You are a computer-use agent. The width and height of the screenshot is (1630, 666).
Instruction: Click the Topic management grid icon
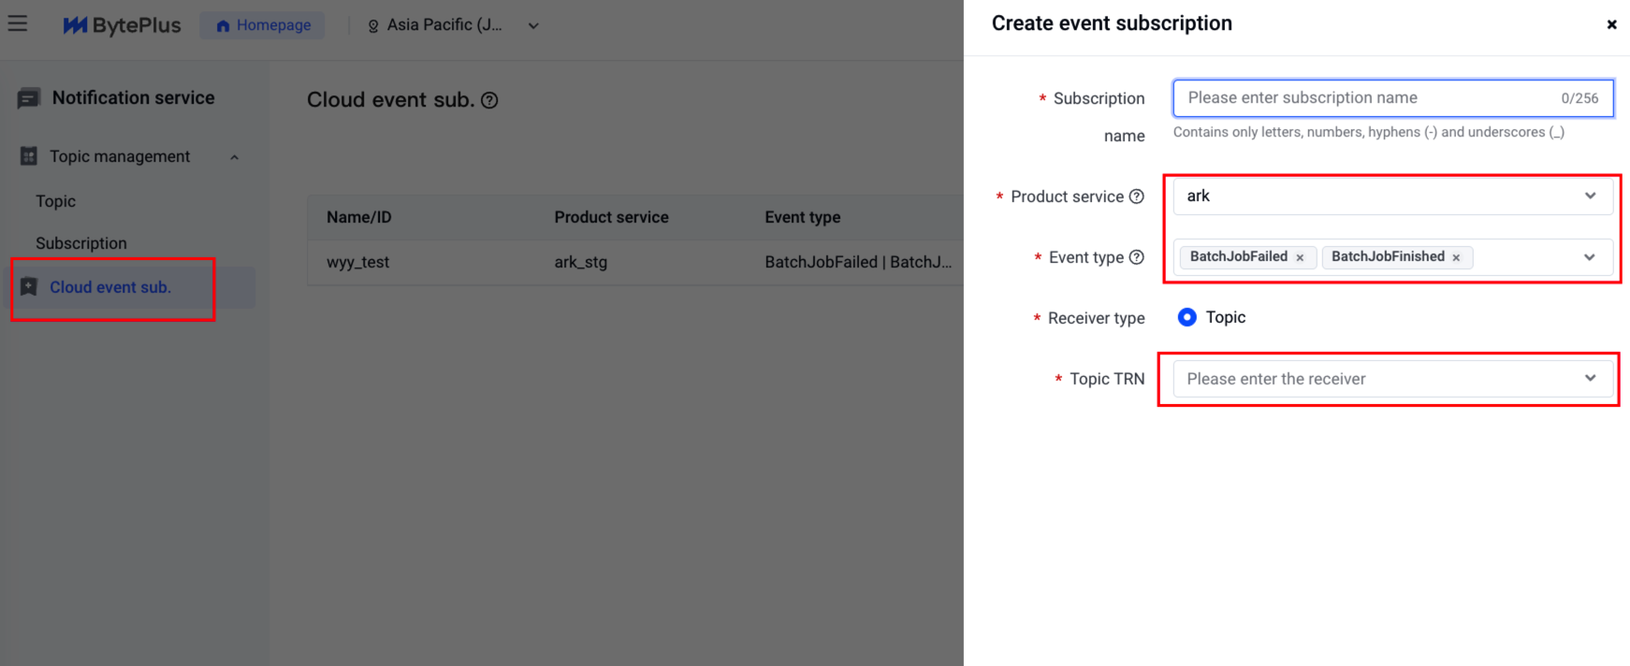[29, 156]
